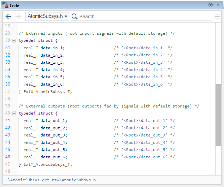Open the AtomicSubsys.h file dropdown
The width and height of the screenshot is (224, 187).
pyautogui.click(x=47, y=16)
